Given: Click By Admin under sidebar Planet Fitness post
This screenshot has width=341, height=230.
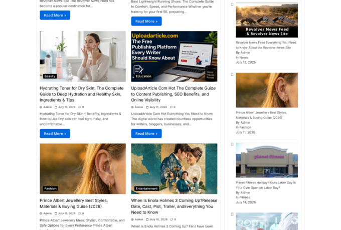Looking at the screenshot, I should pyautogui.click(x=243, y=192).
